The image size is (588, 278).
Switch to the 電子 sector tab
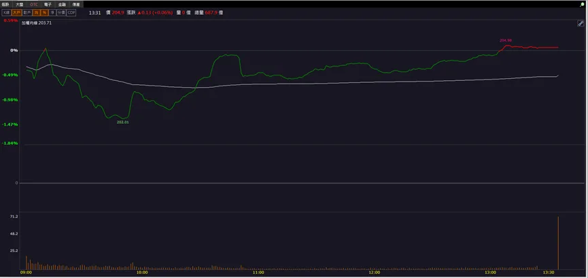[48, 5]
